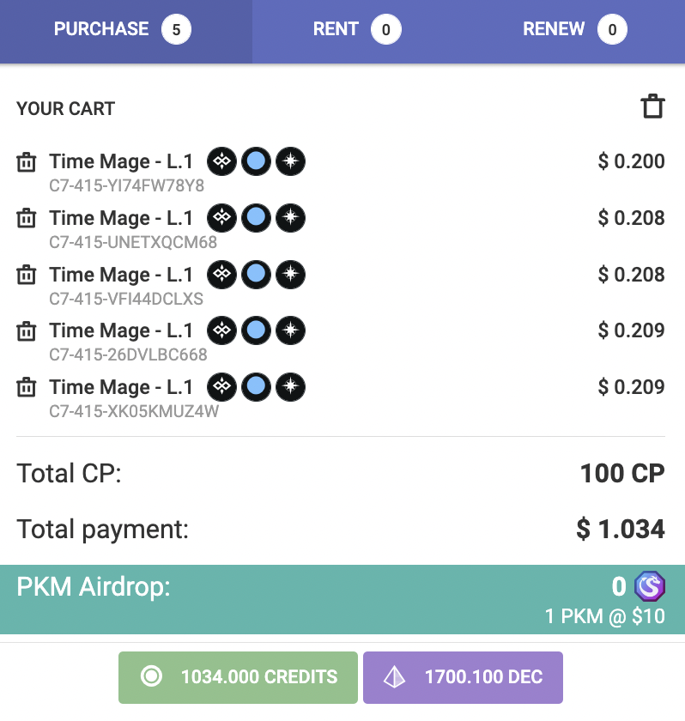Click edition diamond icon on third Time Mage
685x721 pixels.
(x=222, y=274)
